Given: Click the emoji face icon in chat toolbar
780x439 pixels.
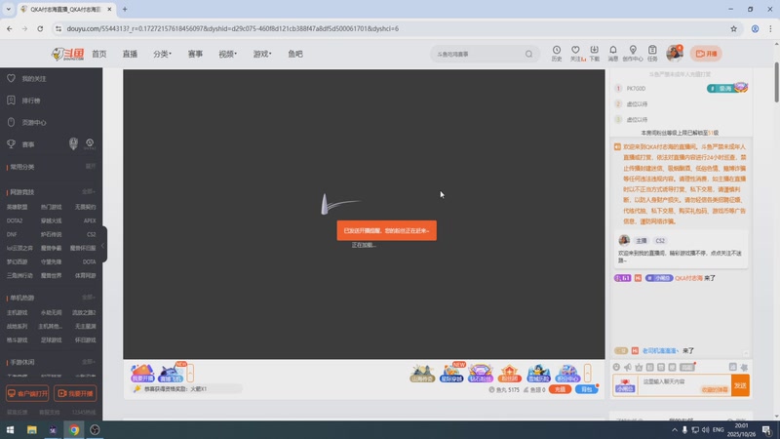Looking at the screenshot, I should click(x=616, y=368).
